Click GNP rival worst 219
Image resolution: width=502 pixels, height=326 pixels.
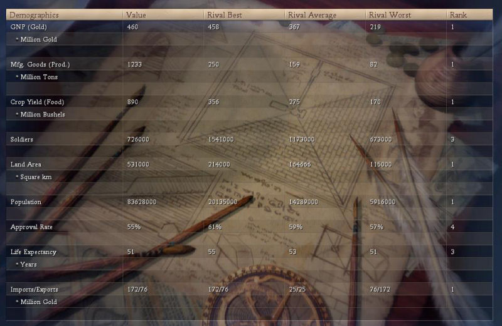point(375,27)
